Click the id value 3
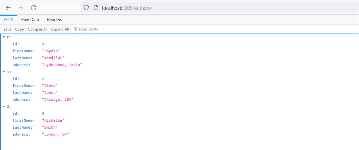Viewport: 359px width, 150px height. (x=43, y=114)
